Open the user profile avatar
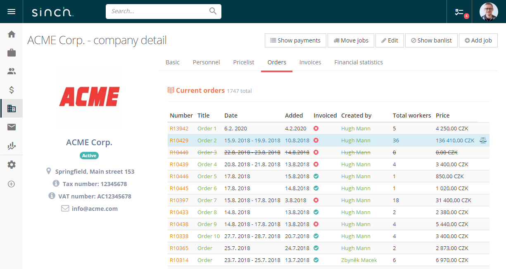This screenshot has height=269, width=506. 489,11
